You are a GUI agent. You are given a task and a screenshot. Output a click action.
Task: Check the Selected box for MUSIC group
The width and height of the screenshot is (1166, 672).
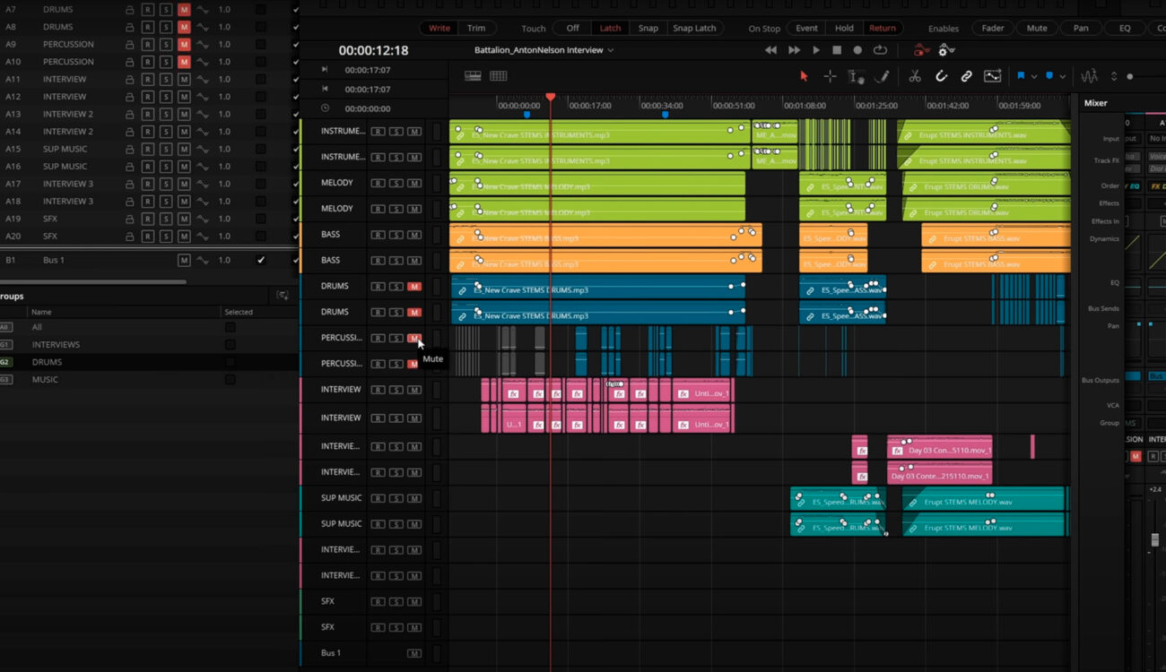[x=231, y=380]
